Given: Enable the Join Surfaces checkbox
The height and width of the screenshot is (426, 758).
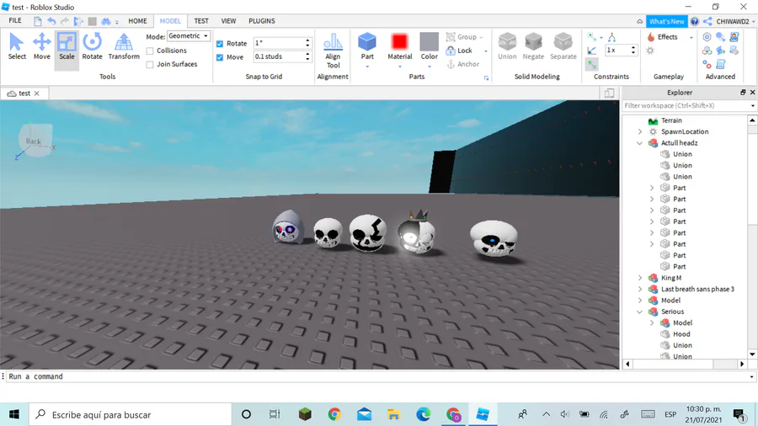Looking at the screenshot, I should (x=150, y=64).
